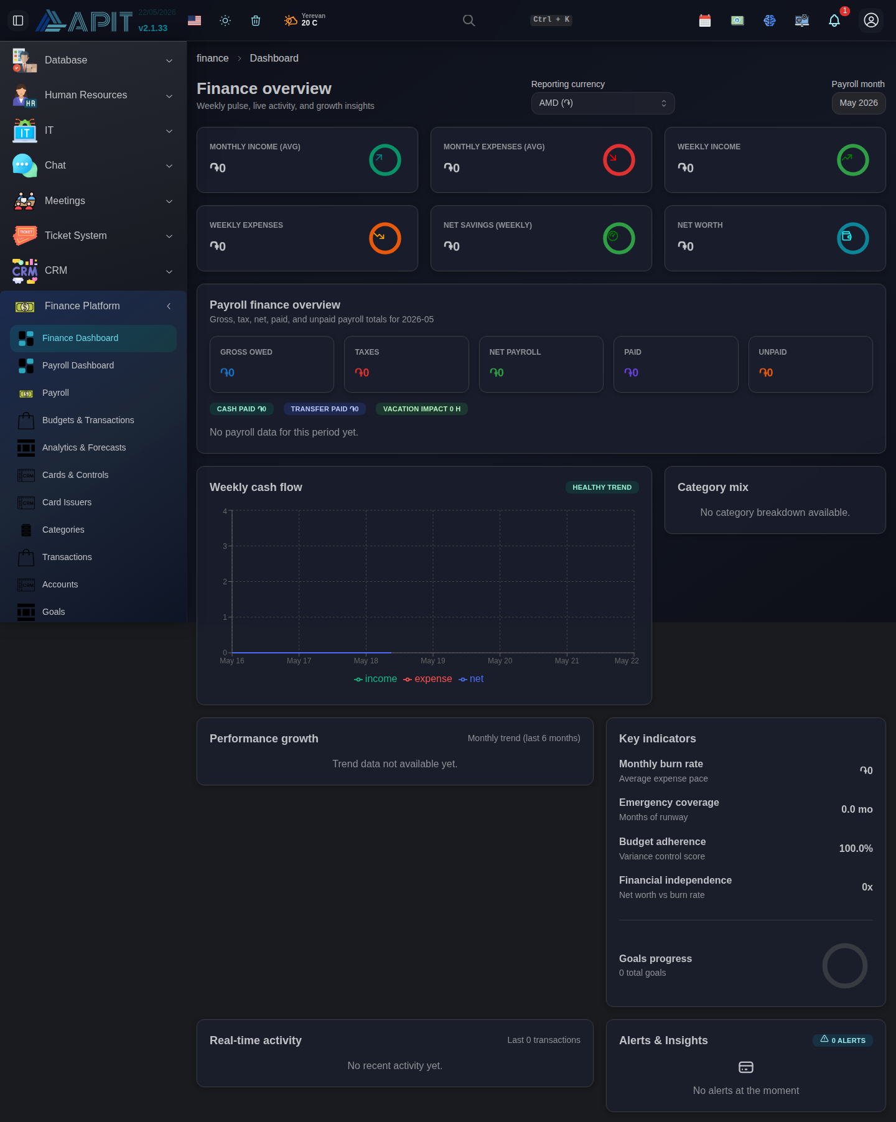Open Goals menu item
Image resolution: width=896 pixels, height=1122 pixels.
(x=93, y=612)
